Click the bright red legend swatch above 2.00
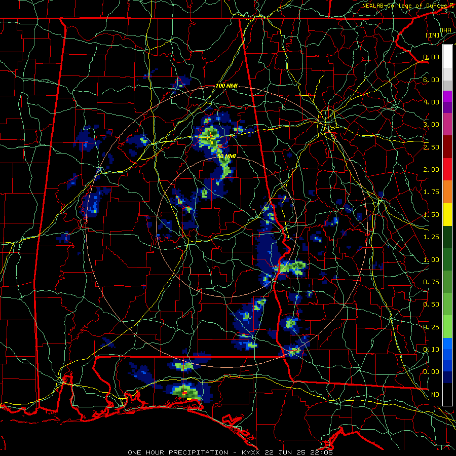The height and width of the screenshot is (456, 456). (x=447, y=169)
